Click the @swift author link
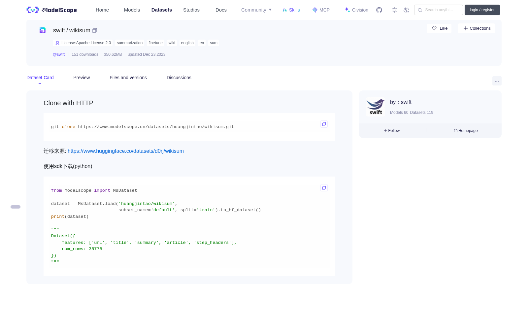The width and height of the screenshot is (528, 330). point(59,54)
